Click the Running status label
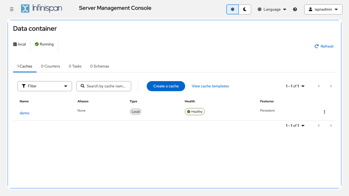 [x=44, y=44]
